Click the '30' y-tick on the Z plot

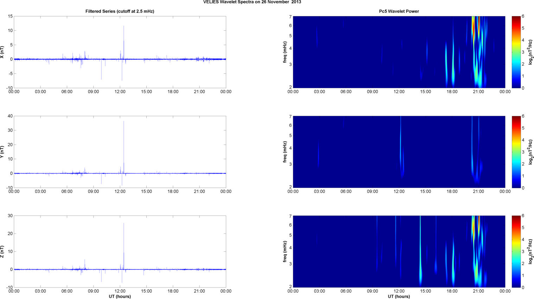[x=10, y=216]
